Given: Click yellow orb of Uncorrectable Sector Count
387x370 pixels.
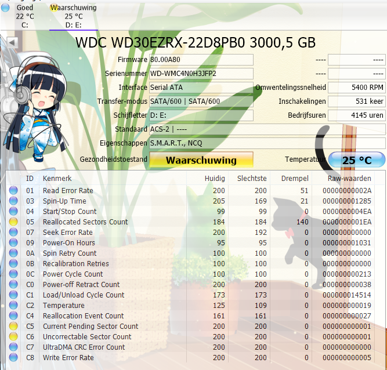Looking at the screenshot, I should [x=13, y=337].
